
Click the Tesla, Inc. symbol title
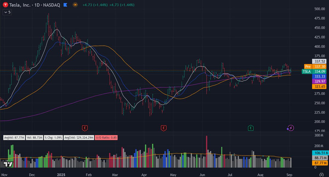pyautogui.click(x=20, y=5)
